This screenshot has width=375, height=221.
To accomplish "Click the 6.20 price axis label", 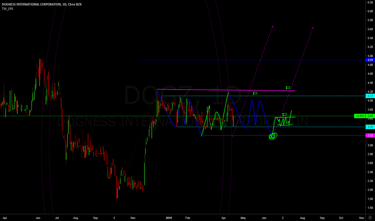I will (370, 2).
